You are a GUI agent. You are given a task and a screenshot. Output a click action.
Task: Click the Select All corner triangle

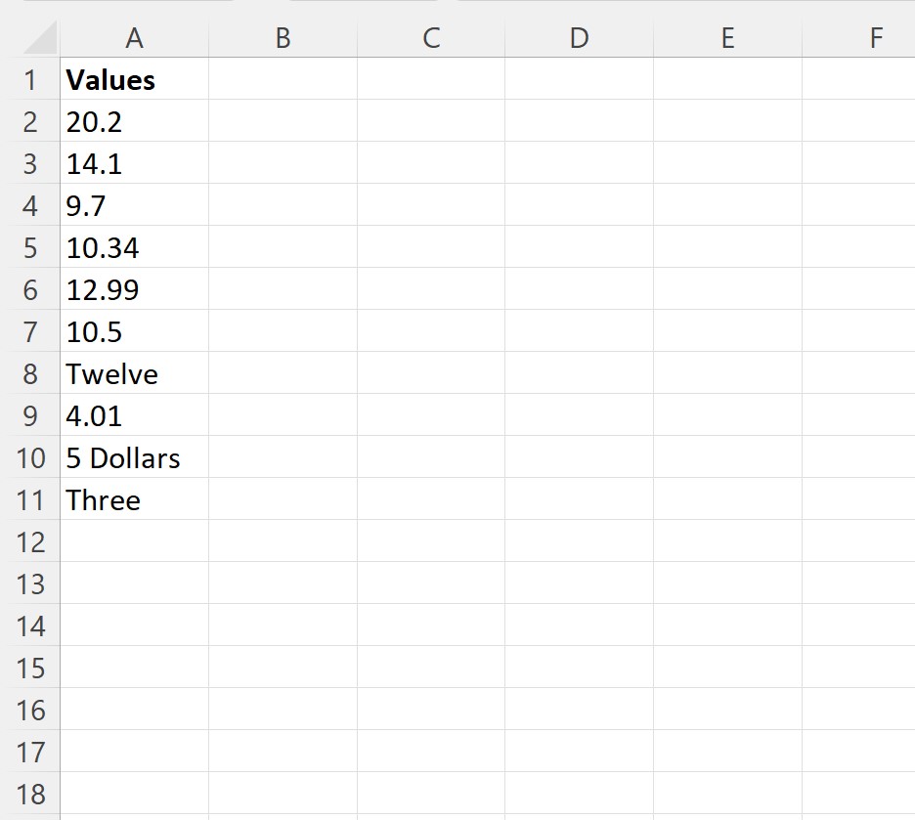[x=41, y=37]
